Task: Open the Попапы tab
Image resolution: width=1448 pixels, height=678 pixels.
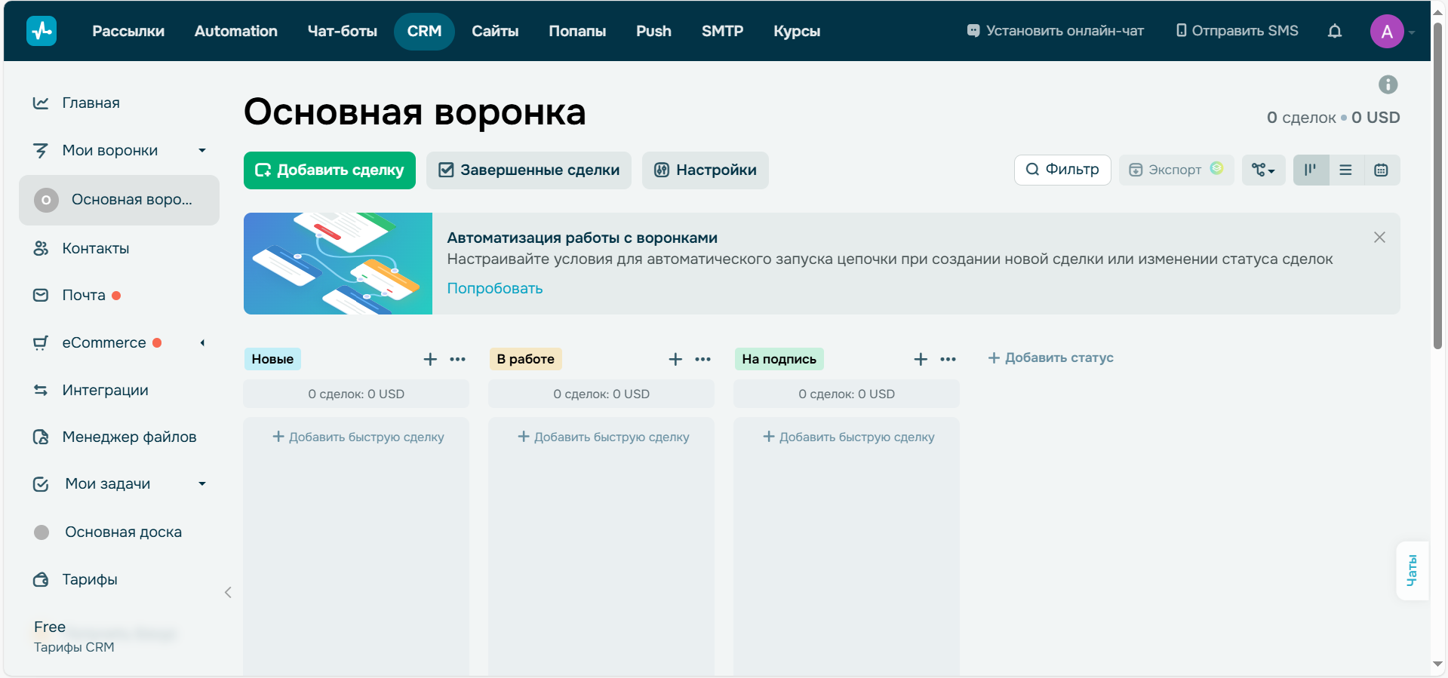Action: point(577,31)
